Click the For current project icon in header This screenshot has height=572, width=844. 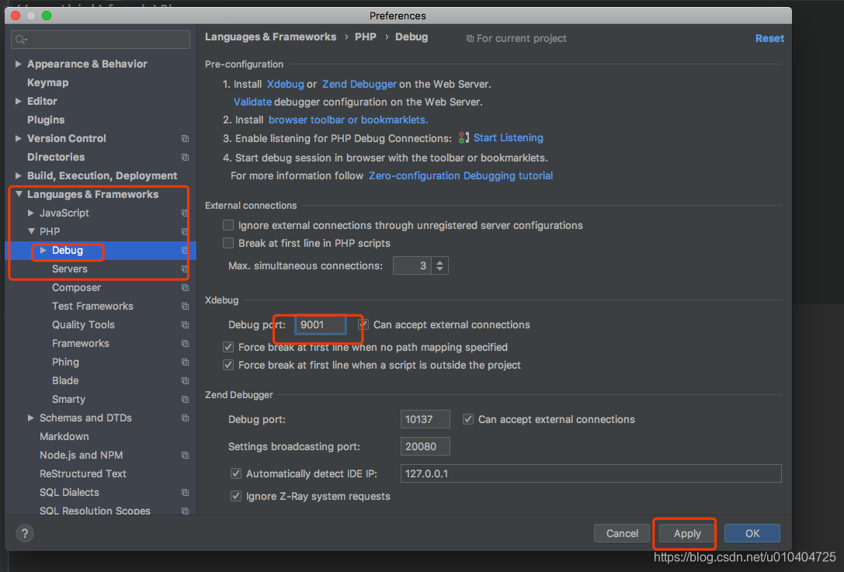point(470,39)
